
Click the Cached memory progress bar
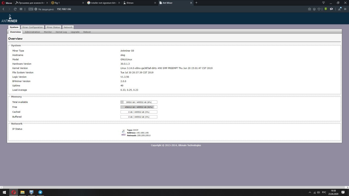pyautogui.click(x=139, y=112)
